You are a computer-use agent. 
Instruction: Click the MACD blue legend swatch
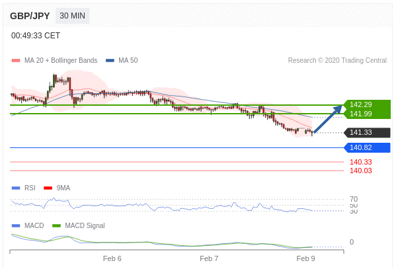(16, 225)
